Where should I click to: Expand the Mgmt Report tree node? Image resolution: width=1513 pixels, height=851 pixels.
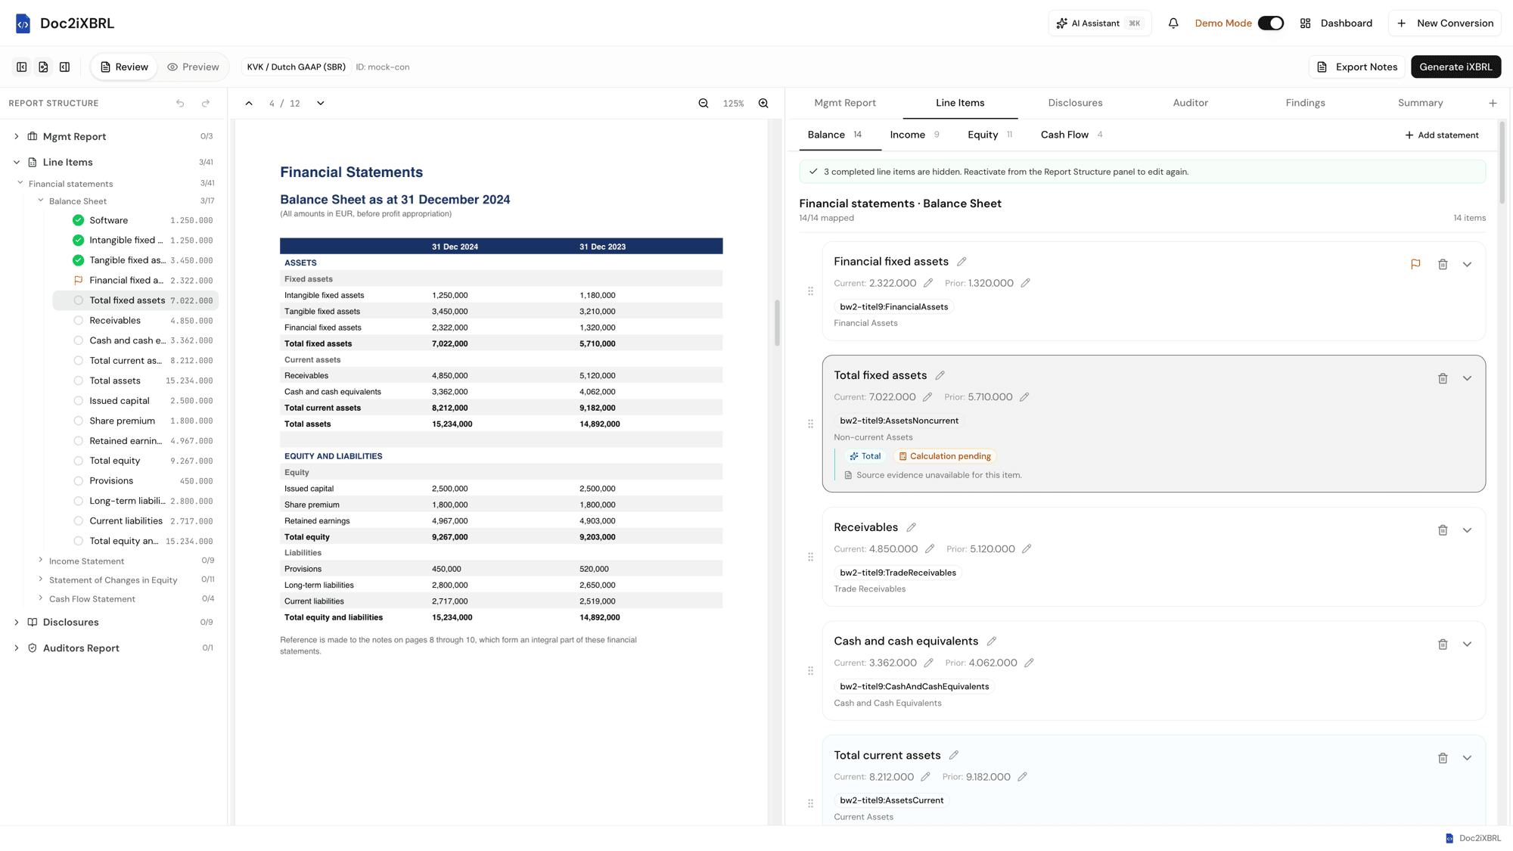tap(17, 137)
